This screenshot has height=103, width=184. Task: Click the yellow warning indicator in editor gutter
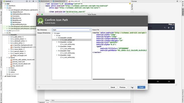click(130, 4)
